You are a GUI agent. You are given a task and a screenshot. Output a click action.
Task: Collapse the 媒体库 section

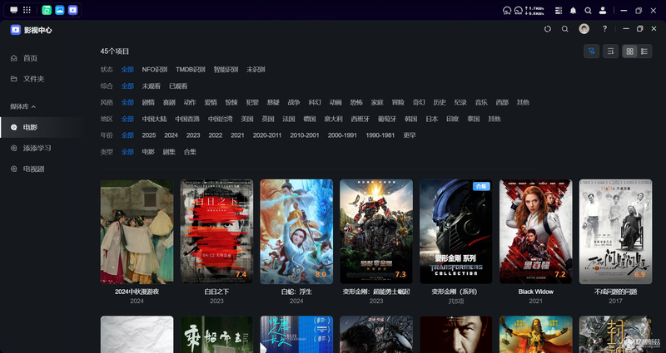[x=23, y=106]
